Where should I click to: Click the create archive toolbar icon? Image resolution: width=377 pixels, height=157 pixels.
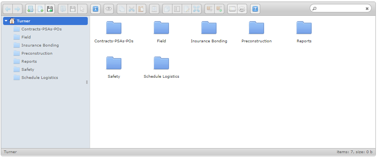(219, 9)
